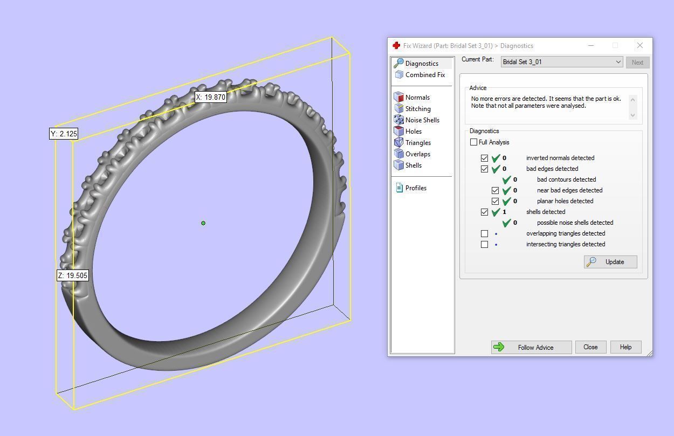674x436 pixels.
Task: Minimize the Fix Wizard window
Action: pyautogui.click(x=591, y=46)
